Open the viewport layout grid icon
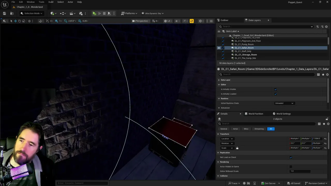 tap(211, 21)
